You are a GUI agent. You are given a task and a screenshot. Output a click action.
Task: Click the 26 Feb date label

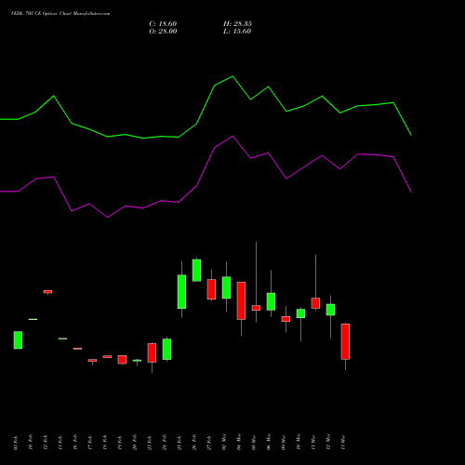tap(194, 442)
